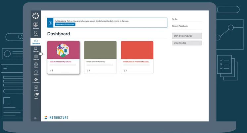Go to Dashboard in the sidebar

[x=36, y=42]
